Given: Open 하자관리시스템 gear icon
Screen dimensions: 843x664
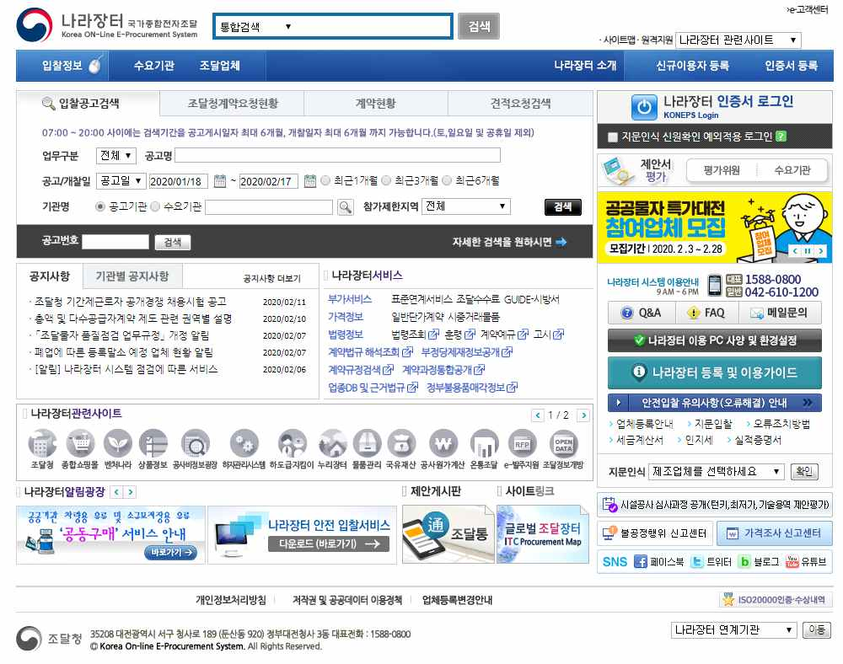Looking at the screenshot, I should [x=244, y=445].
